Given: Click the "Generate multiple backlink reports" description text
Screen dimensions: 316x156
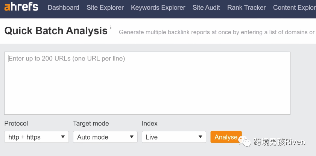Looking at the screenshot, I should (217, 32).
